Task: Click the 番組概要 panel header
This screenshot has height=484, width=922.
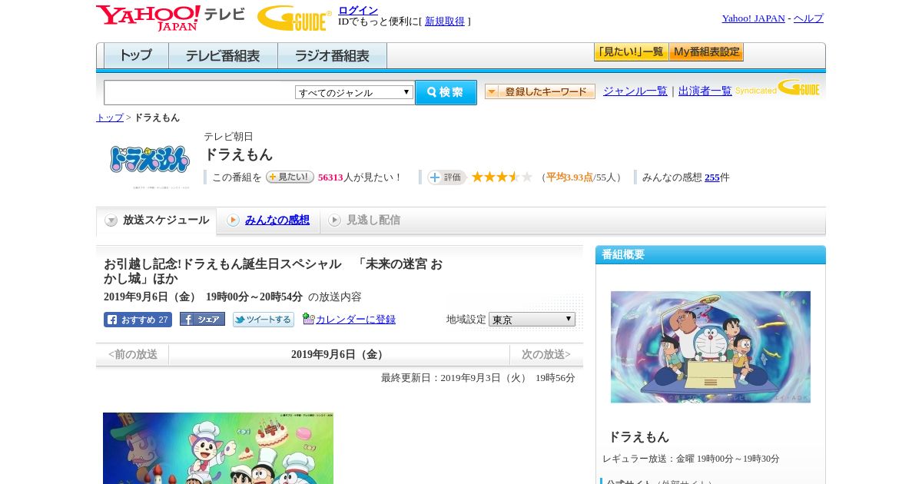Action: (711, 255)
